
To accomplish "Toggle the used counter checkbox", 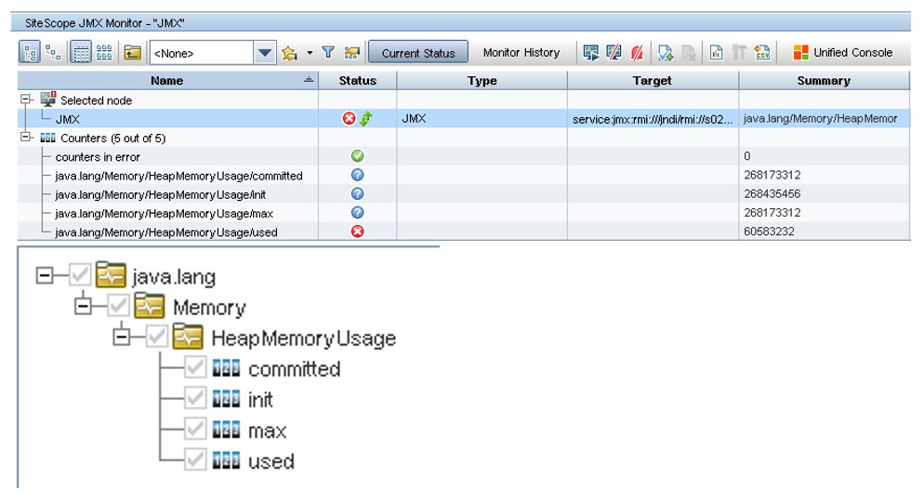I will point(194,461).
